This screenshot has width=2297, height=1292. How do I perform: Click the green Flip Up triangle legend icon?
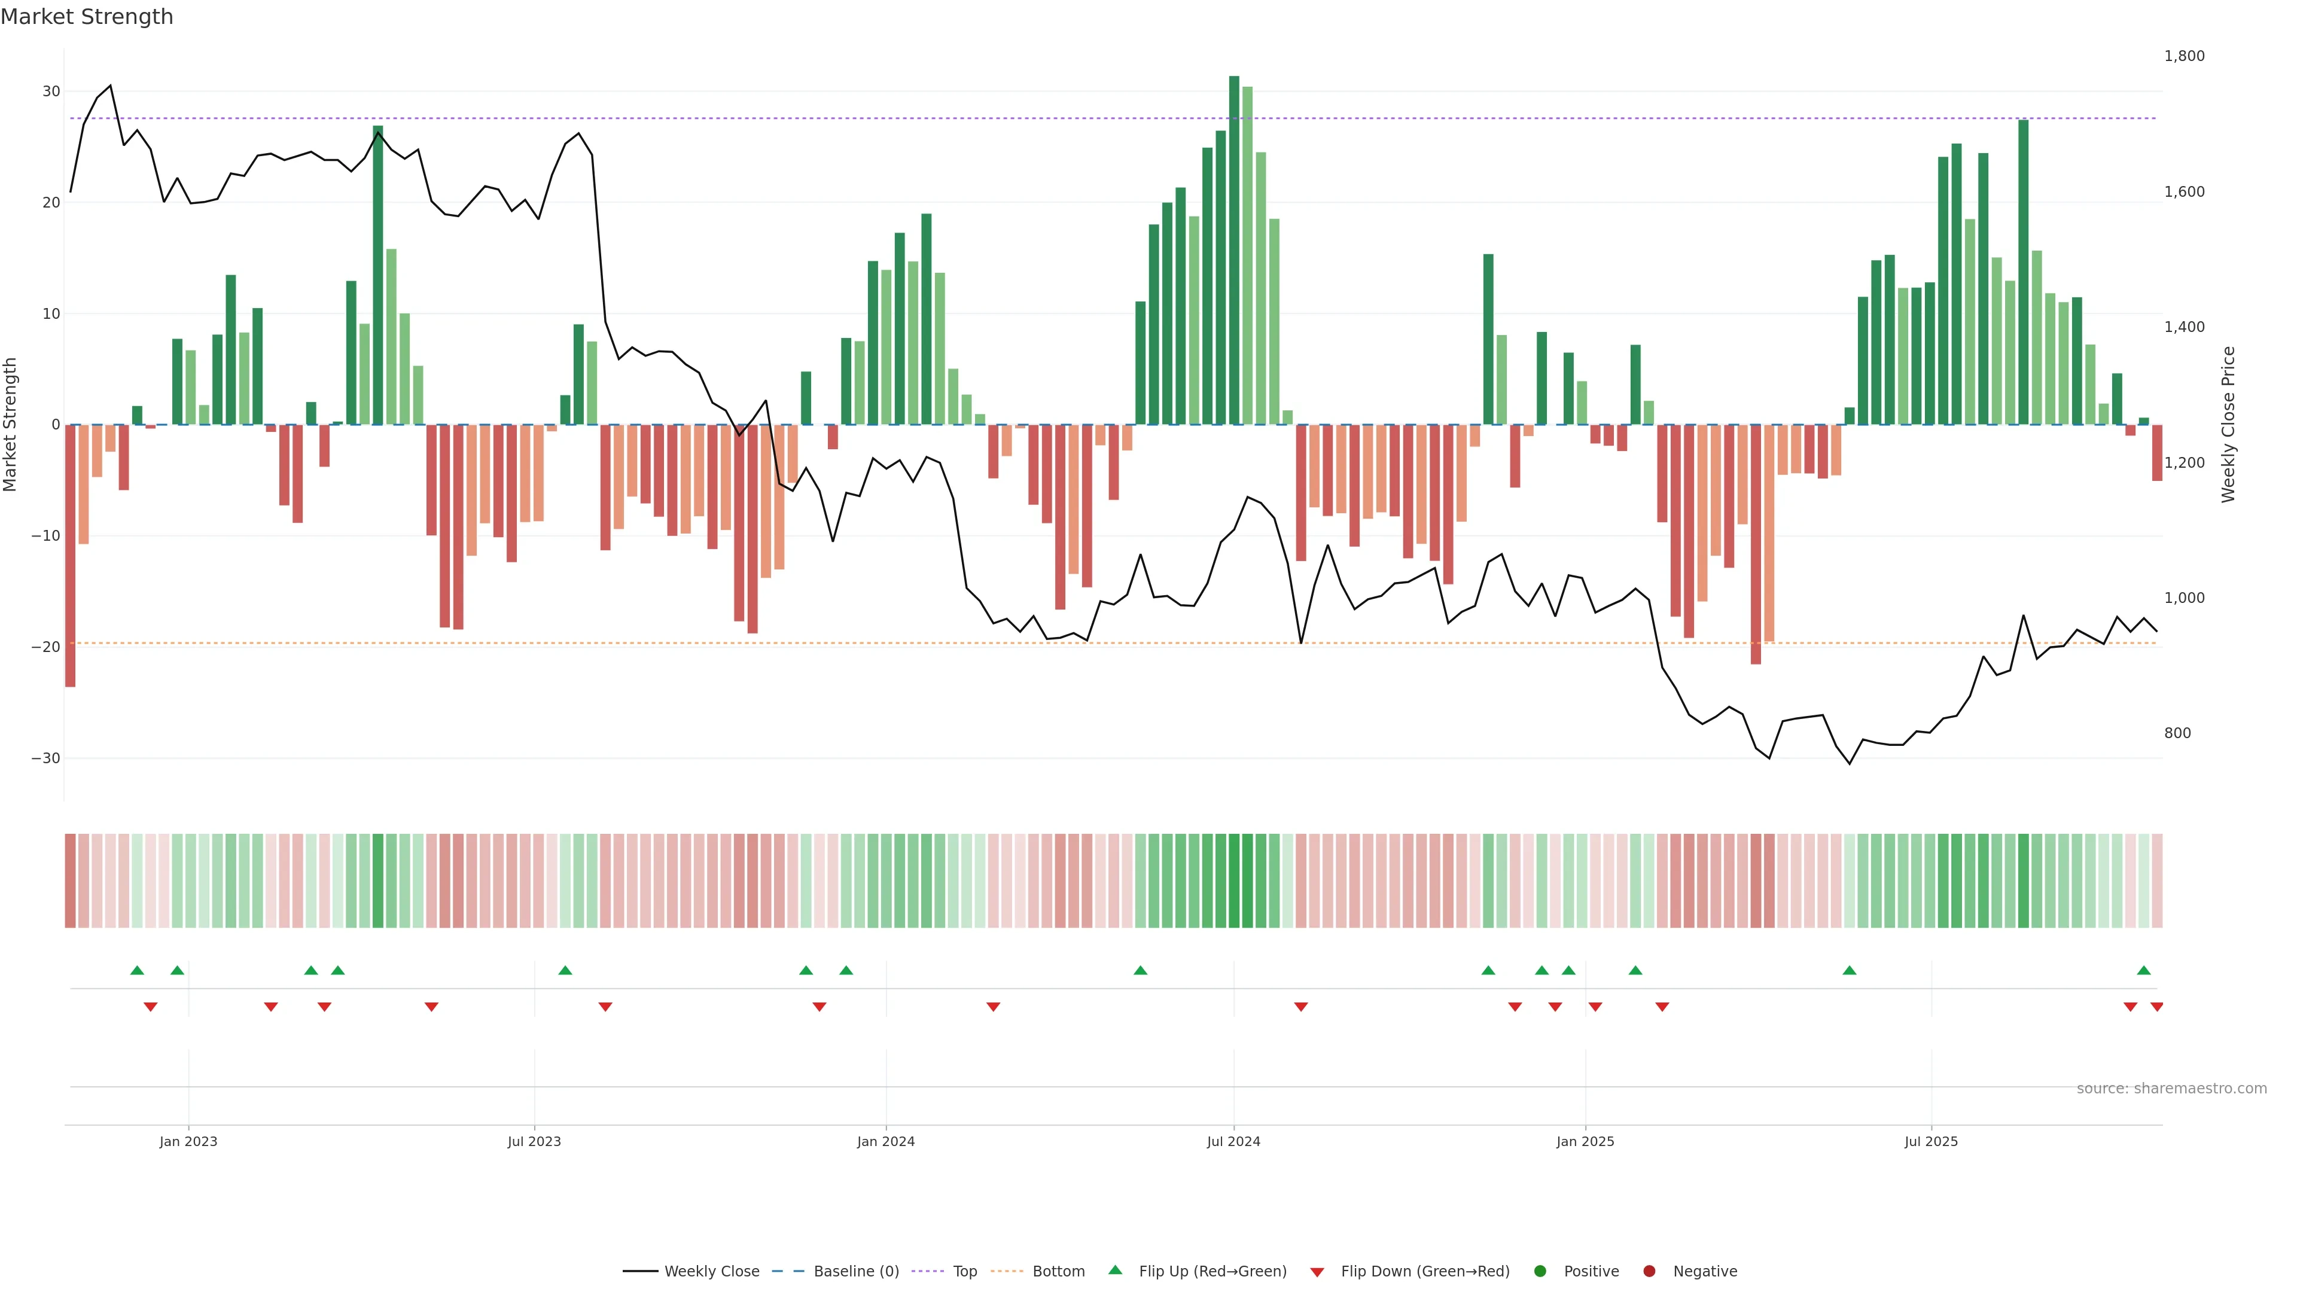(1114, 1270)
